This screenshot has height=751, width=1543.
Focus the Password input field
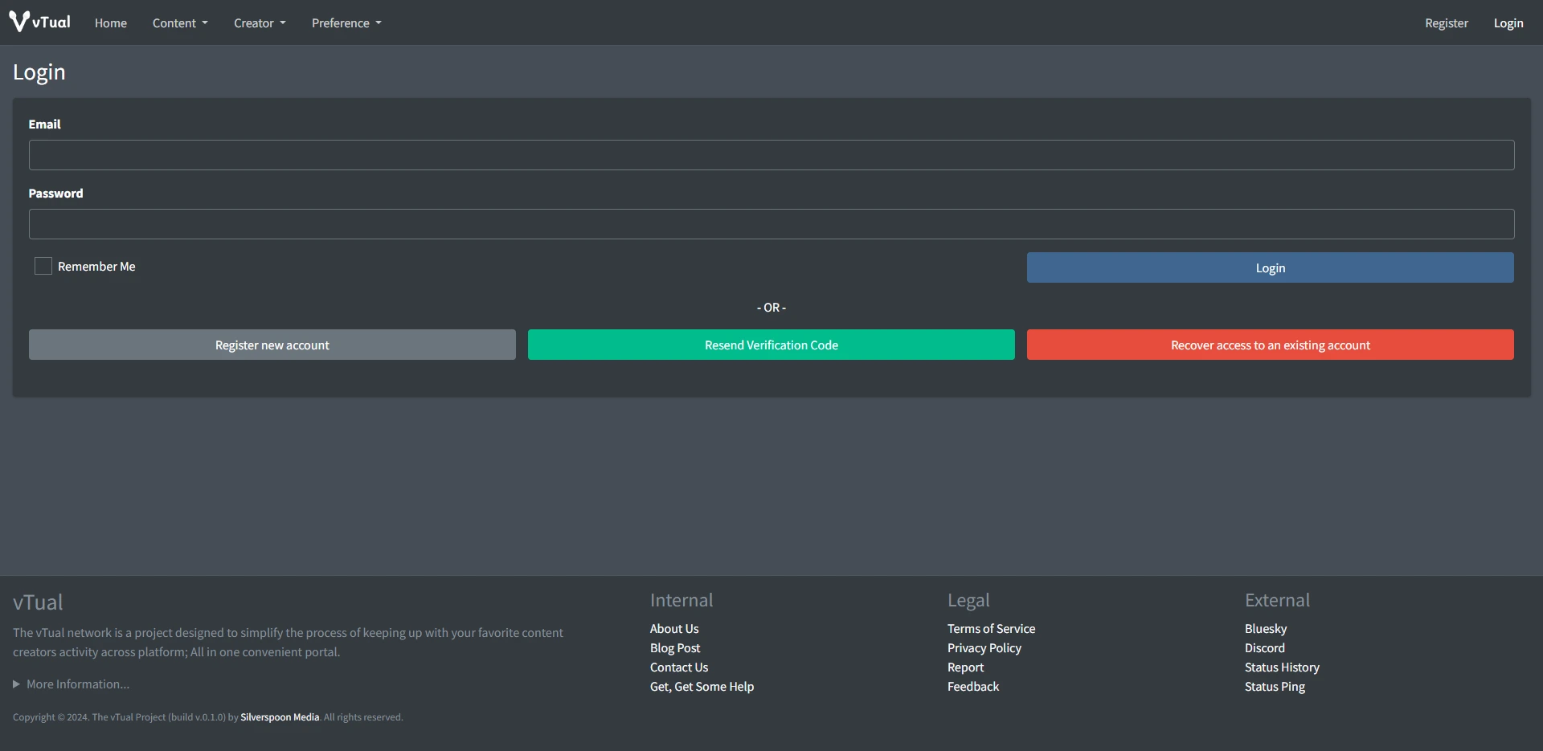pyautogui.click(x=771, y=224)
